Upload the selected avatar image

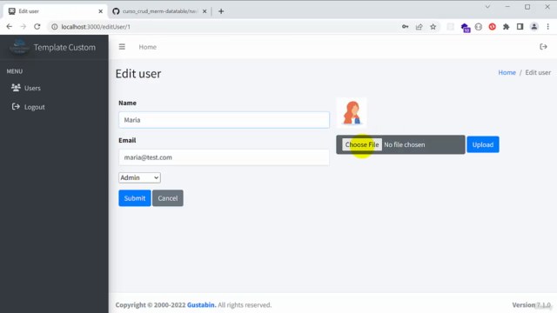[x=483, y=144]
